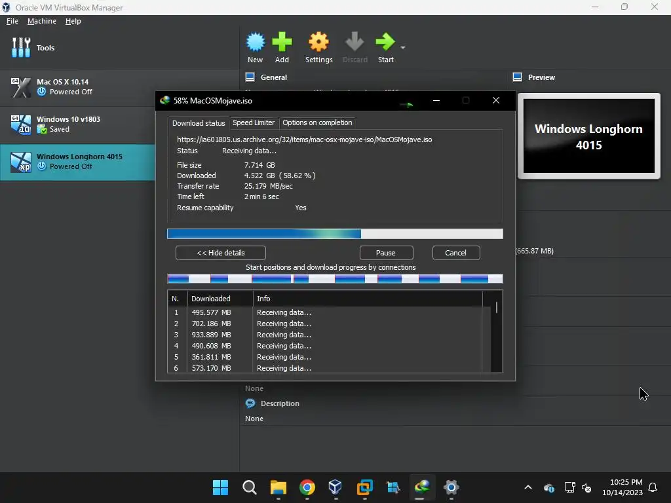Click the Preview section monitor icon

(x=518, y=77)
